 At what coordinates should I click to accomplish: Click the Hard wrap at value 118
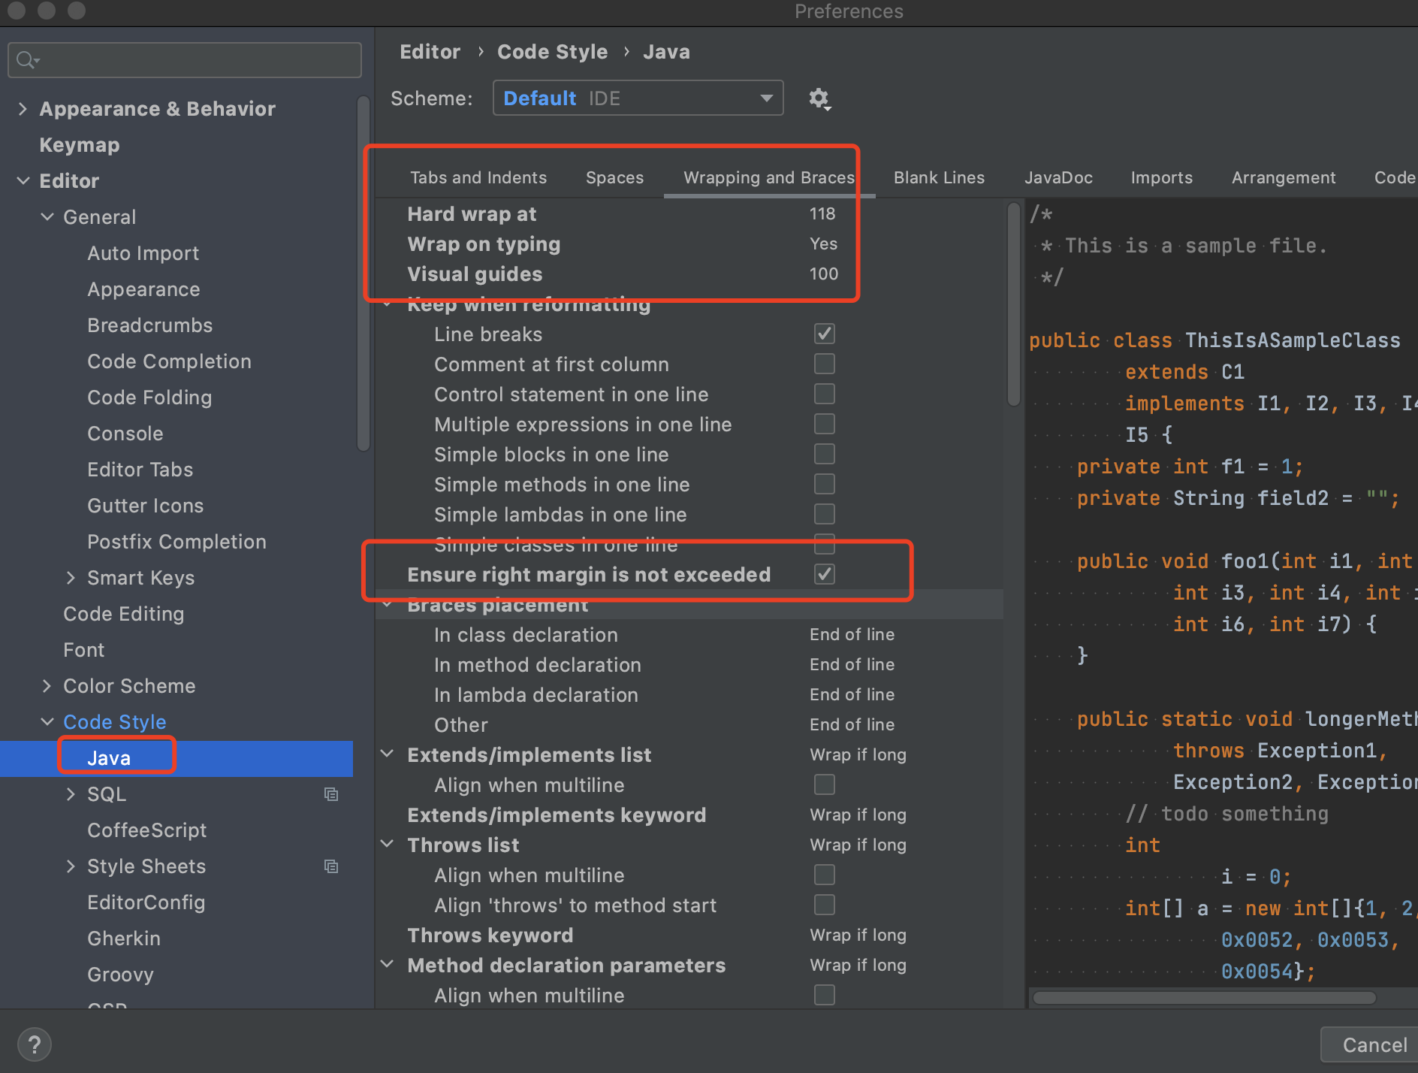822,214
